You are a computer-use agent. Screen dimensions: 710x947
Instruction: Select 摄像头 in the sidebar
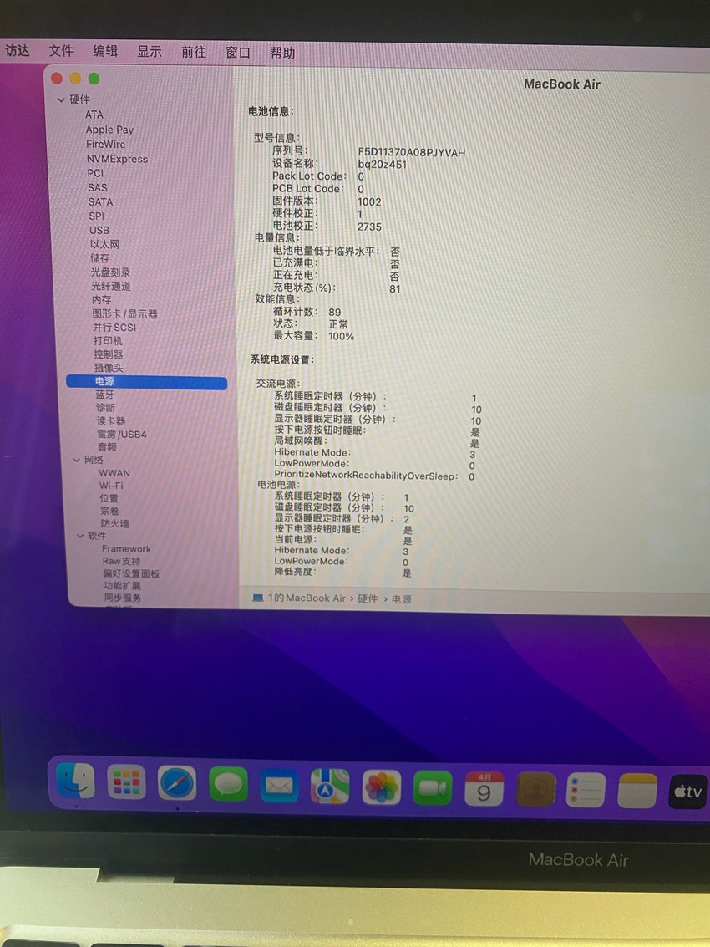109,368
